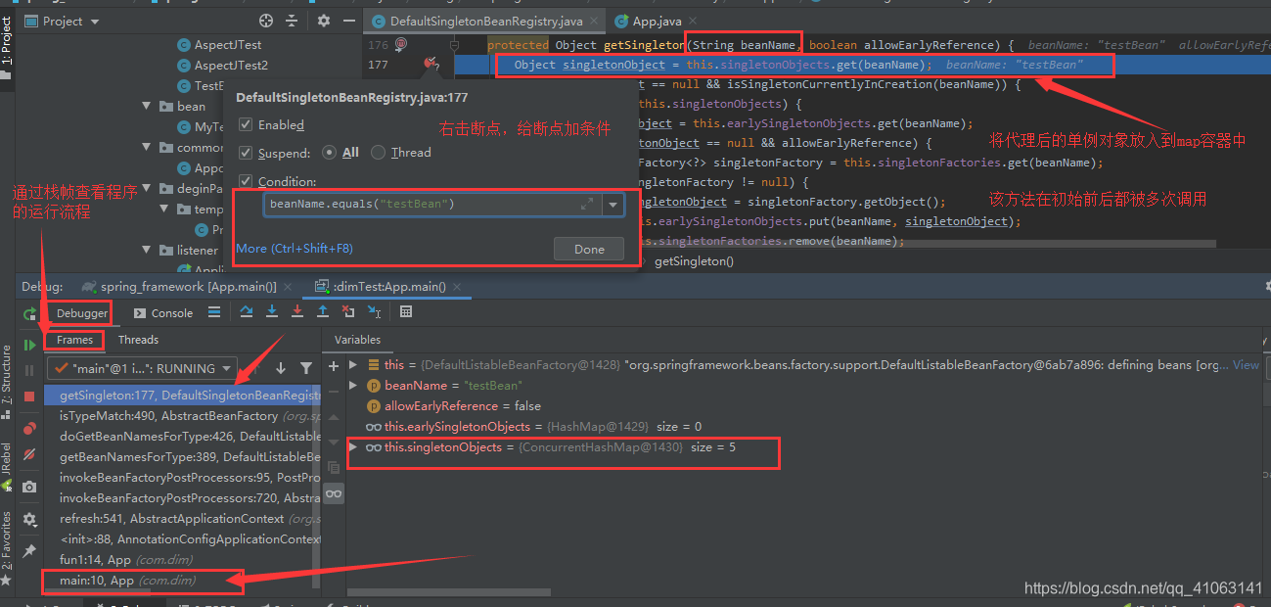The width and height of the screenshot is (1271, 607).
Task: Click the red Force Step Into icon
Action: pyautogui.click(x=297, y=312)
